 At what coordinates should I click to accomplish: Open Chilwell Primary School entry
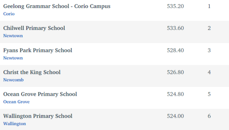click(x=34, y=28)
